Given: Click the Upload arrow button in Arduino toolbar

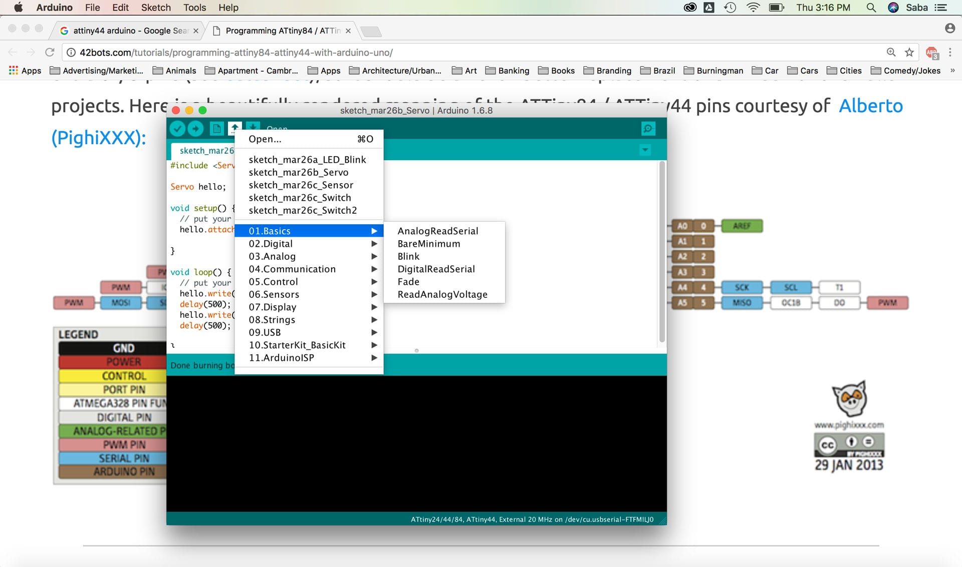Looking at the screenshot, I should (196, 129).
